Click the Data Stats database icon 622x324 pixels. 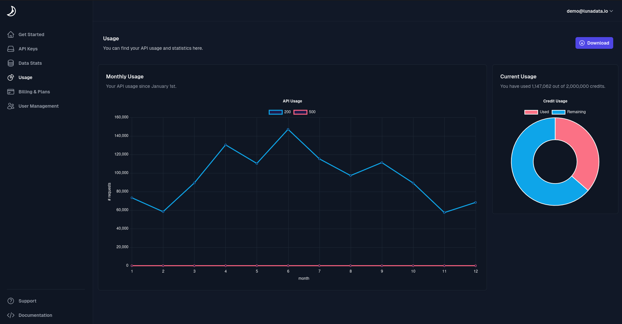11,63
